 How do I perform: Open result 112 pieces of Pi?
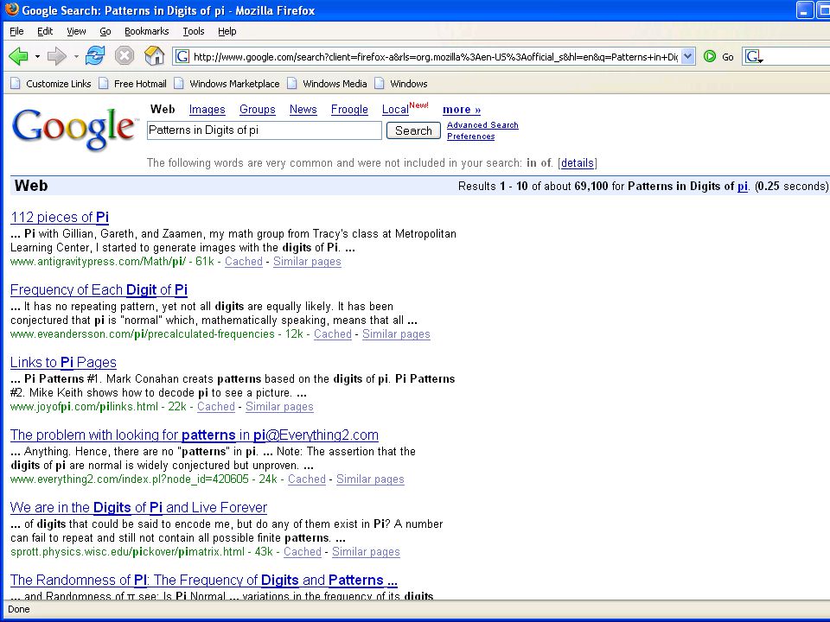60,218
